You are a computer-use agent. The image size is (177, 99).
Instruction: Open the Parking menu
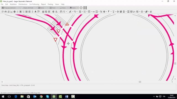pos(50,4)
